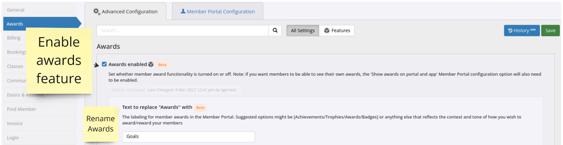Click the search magnifier icon button
Screen dimensions: 563x145
pyautogui.click(x=275, y=30)
